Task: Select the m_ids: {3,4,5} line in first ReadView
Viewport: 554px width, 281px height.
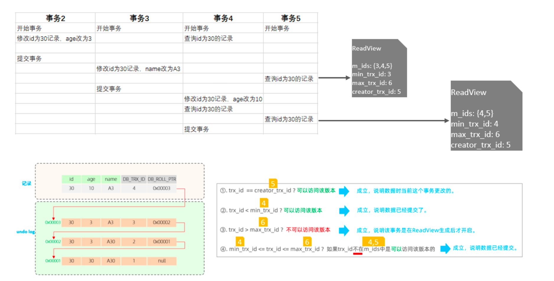Action: [x=372, y=66]
